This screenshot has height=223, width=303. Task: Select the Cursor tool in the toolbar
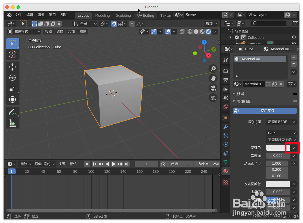tap(12, 54)
